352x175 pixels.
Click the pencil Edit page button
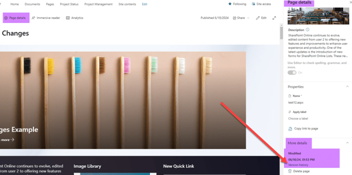[x=261, y=18]
